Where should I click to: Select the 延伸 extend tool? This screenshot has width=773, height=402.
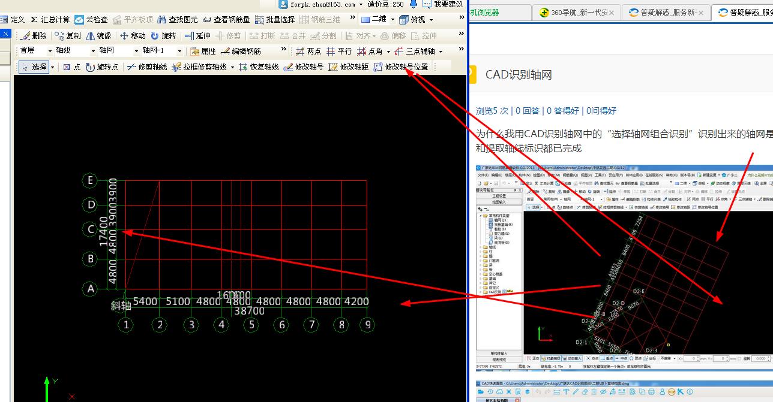[x=197, y=36]
